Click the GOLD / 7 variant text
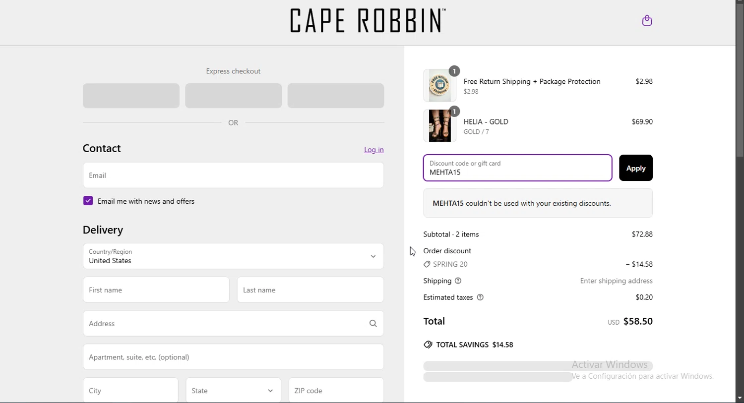Viewport: 744px width, 403px height. point(476,132)
